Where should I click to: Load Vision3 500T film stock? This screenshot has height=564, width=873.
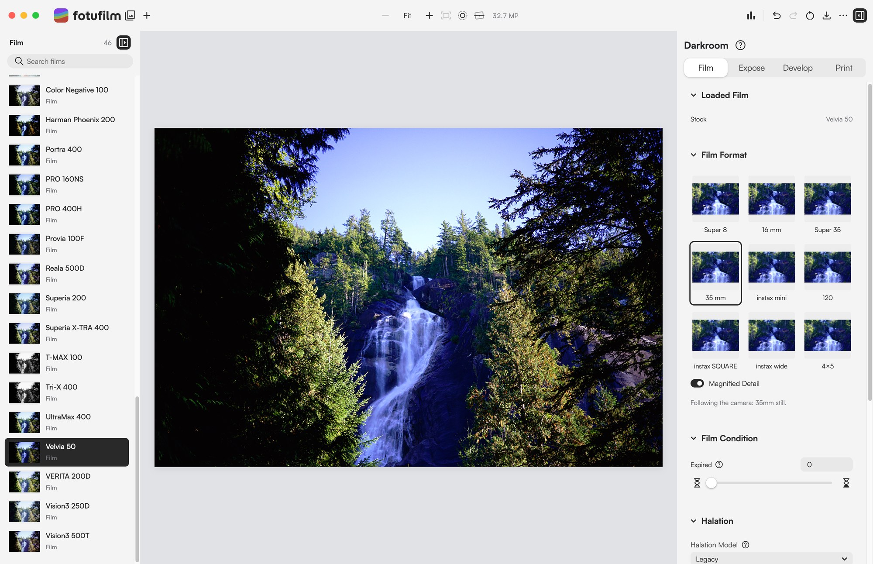pos(67,541)
